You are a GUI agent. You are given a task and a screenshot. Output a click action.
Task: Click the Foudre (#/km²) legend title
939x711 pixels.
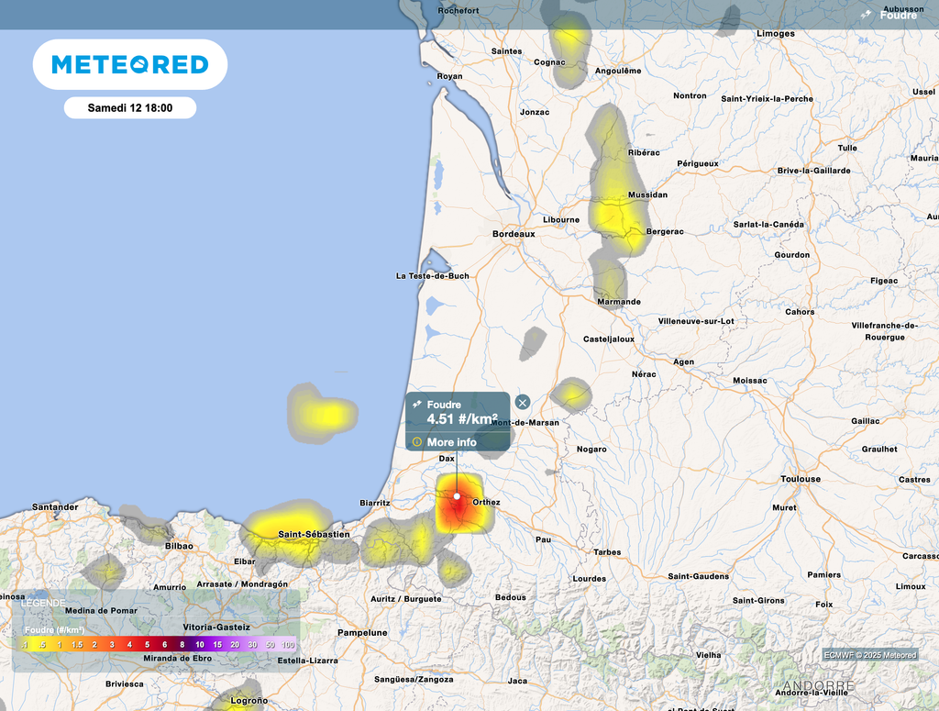coord(54,630)
